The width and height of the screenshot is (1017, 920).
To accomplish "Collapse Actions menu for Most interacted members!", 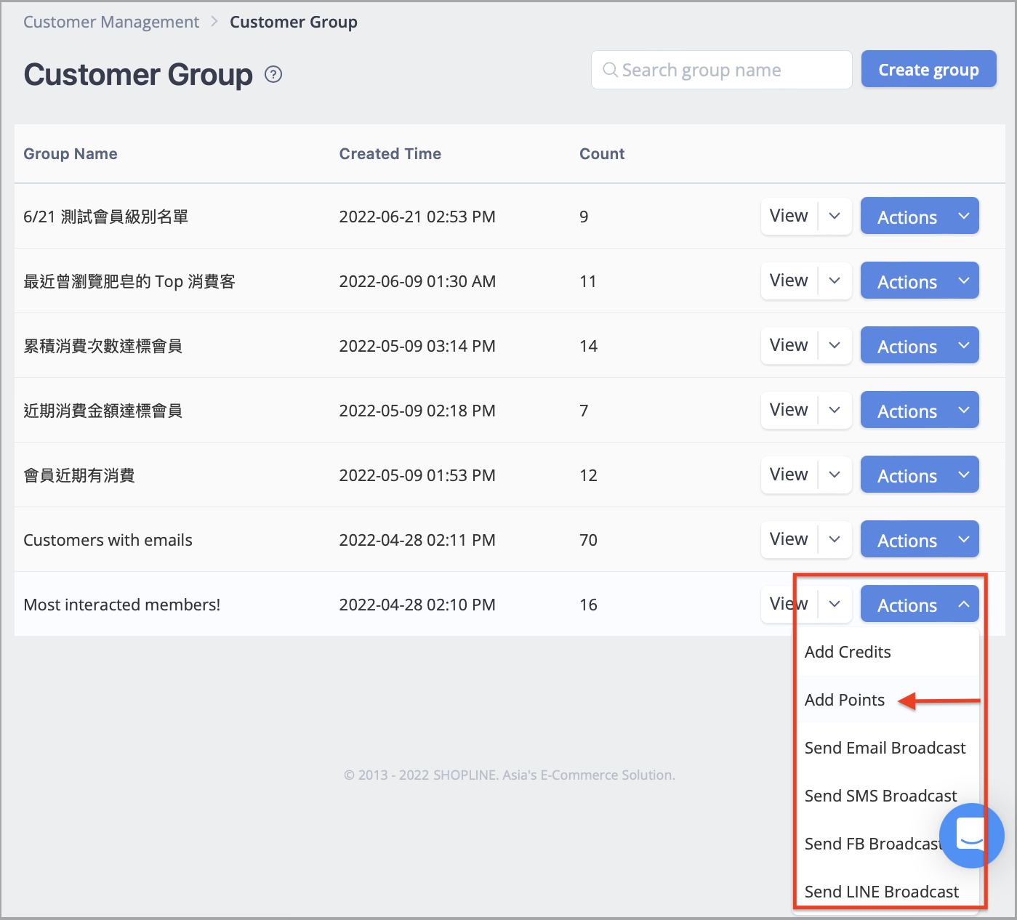I will click(920, 604).
